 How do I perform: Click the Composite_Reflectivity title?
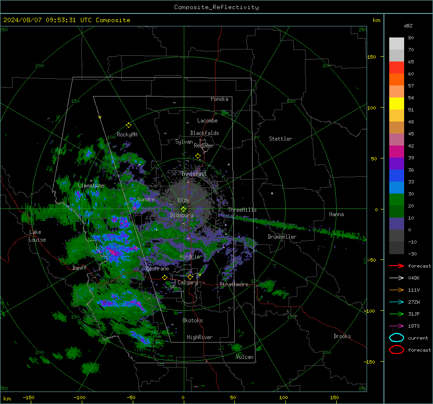point(216,7)
